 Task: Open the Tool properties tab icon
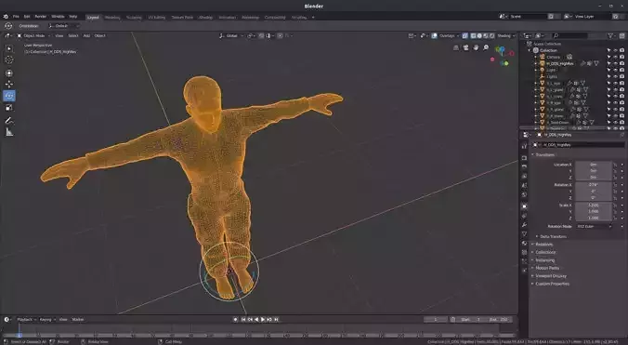coord(525,146)
